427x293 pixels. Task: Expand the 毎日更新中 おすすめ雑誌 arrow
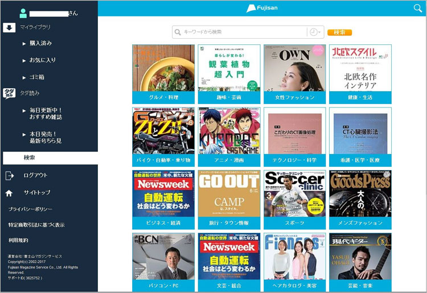tap(24, 111)
